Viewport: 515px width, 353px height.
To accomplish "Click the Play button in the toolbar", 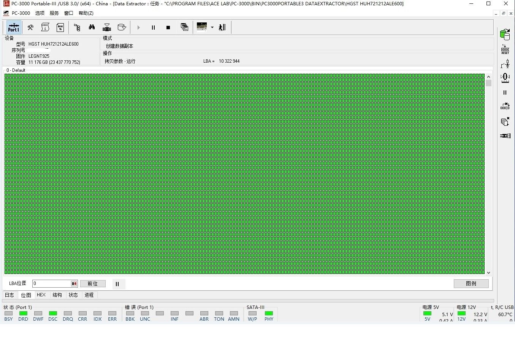I will (138, 27).
